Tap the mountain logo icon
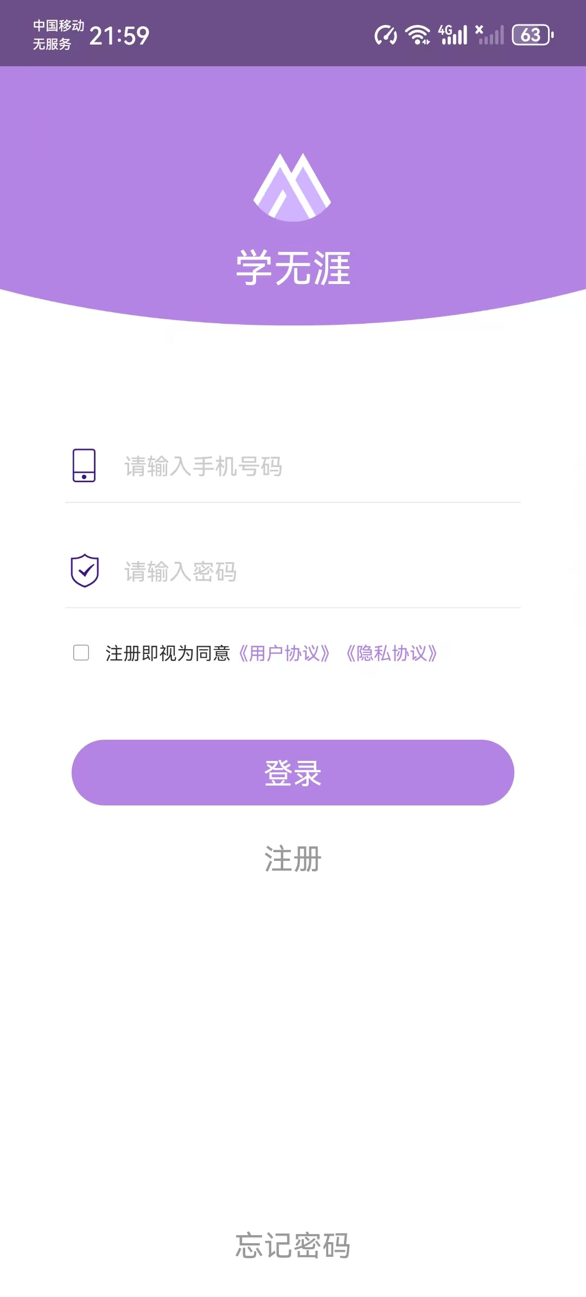This screenshot has height=1297, width=586. [x=292, y=187]
